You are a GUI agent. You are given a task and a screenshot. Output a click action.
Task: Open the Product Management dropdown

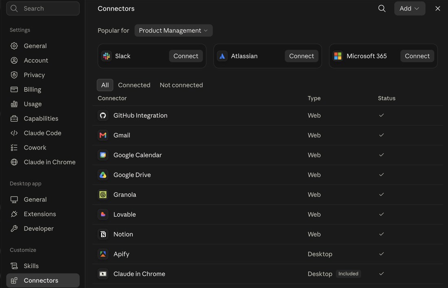pyautogui.click(x=173, y=30)
